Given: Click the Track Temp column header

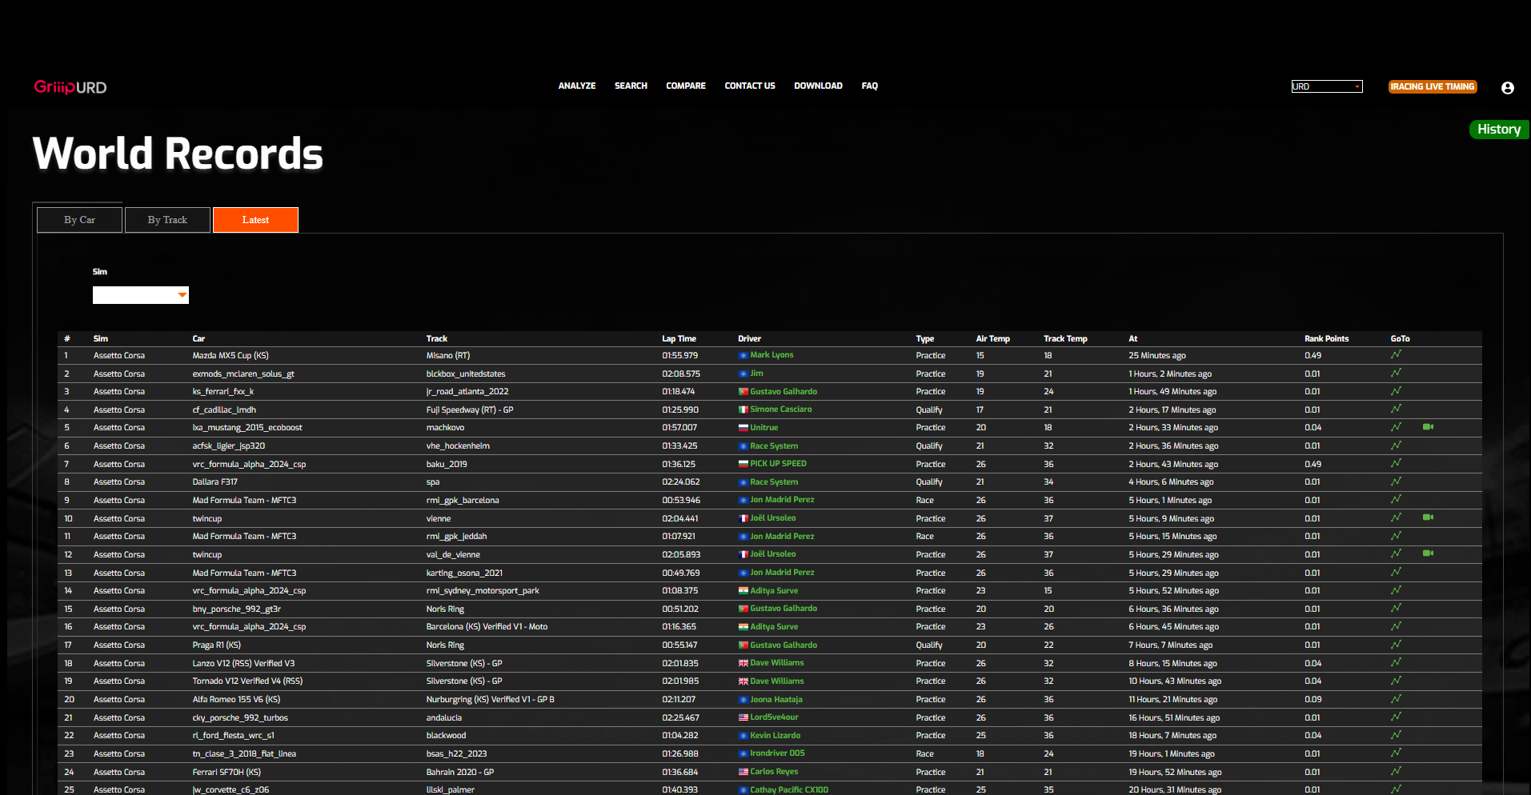Looking at the screenshot, I should tap(1065, 338).
